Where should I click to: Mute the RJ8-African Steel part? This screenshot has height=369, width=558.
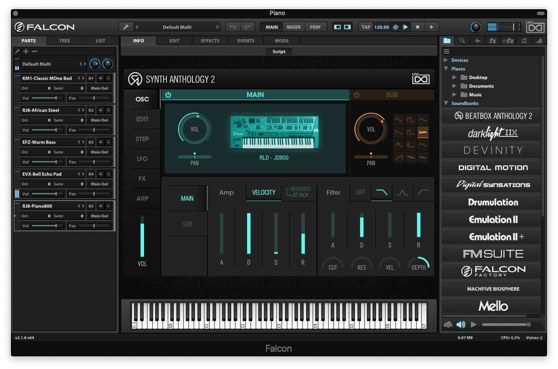(100, 110)
